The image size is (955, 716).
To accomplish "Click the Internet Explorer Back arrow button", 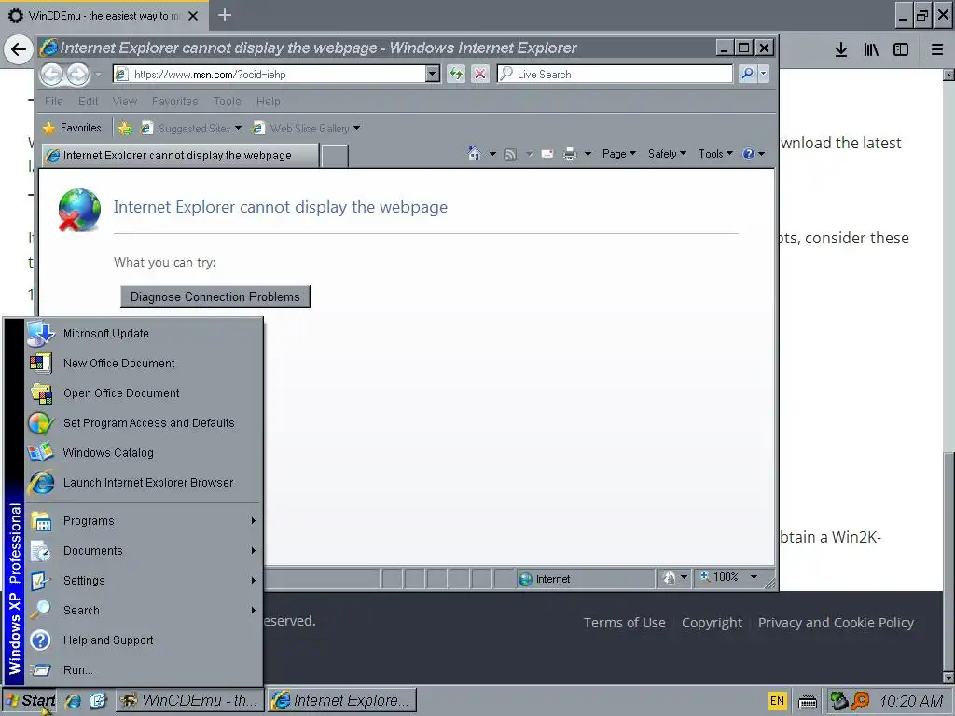I will pos(52,75).
